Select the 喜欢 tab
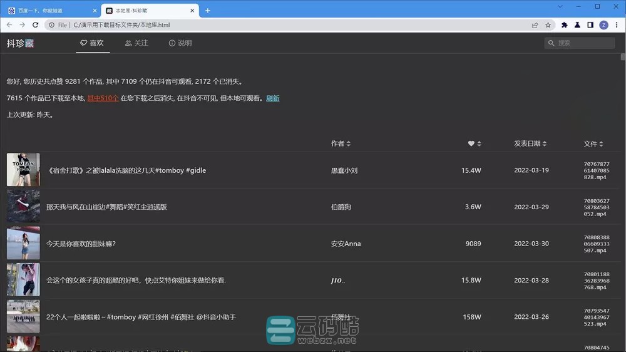 click(x=92, y=43)
